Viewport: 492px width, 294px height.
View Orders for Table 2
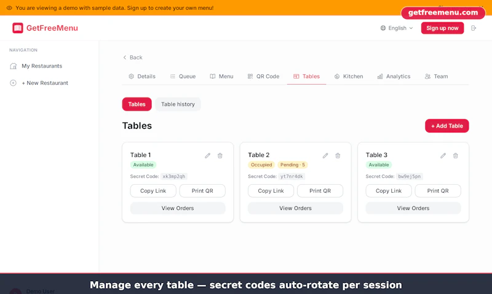[x=295, y=208]
